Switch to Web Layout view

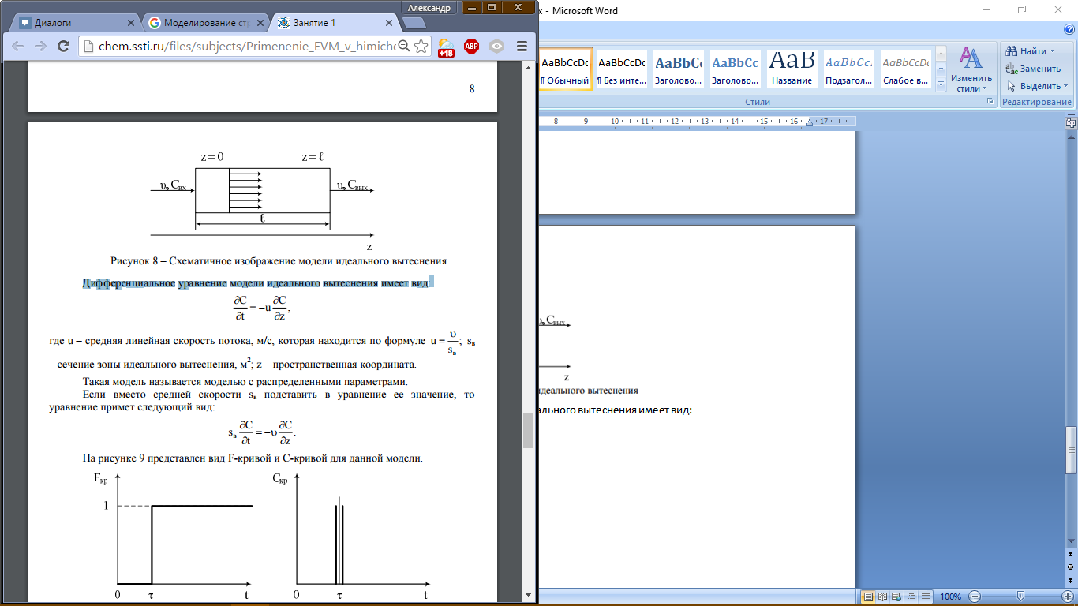tap(897, 597)
